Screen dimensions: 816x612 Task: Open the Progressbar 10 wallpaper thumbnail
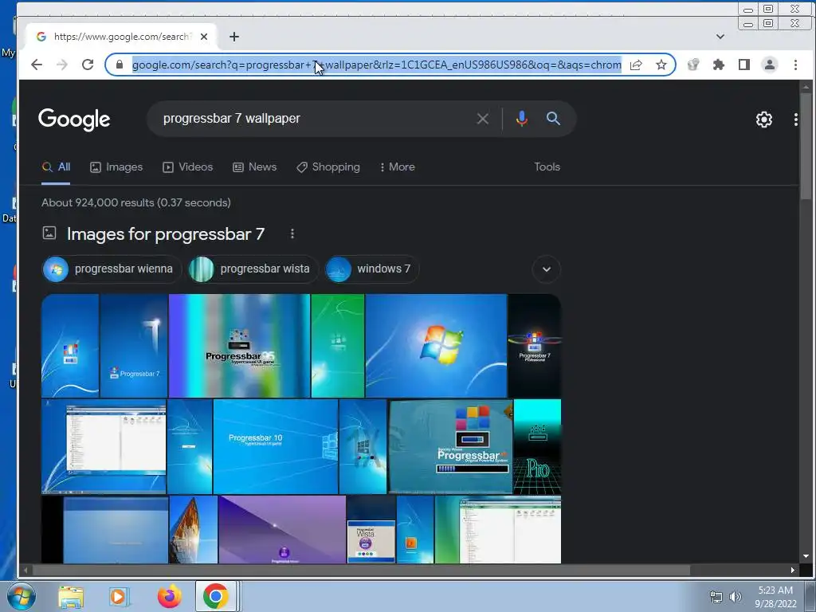point(276,446)
